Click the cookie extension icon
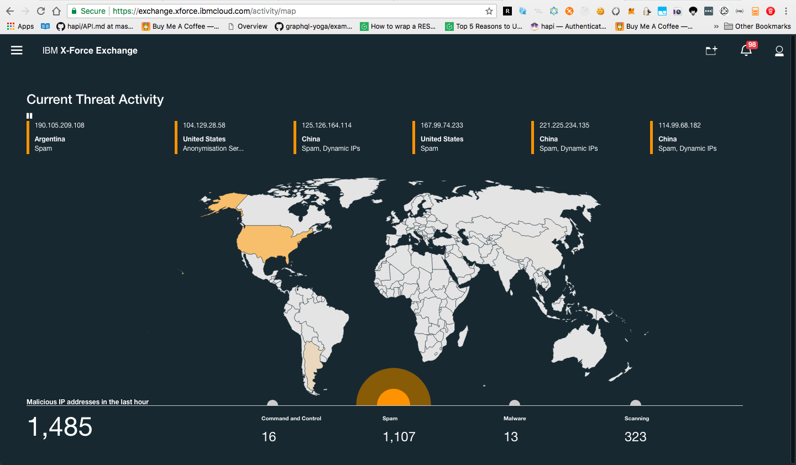The image size is (796, 465). pos(600,11)
